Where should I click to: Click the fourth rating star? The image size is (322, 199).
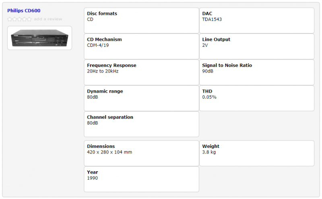tap(24, 19)
